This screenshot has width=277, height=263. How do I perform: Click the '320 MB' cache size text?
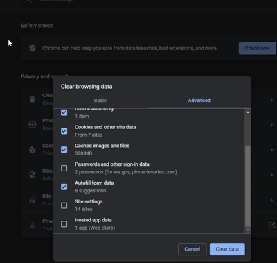(x=83, y=153)
